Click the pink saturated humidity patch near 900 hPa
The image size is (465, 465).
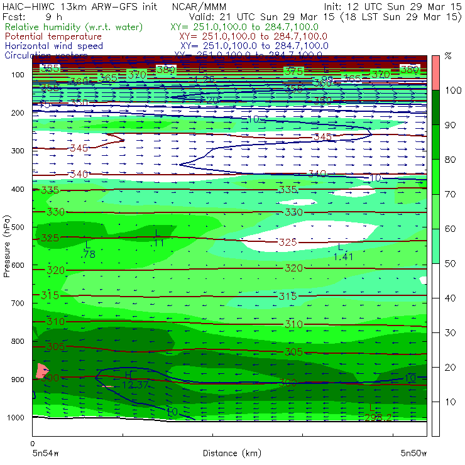pyautogui.click(x=41, y=371)
